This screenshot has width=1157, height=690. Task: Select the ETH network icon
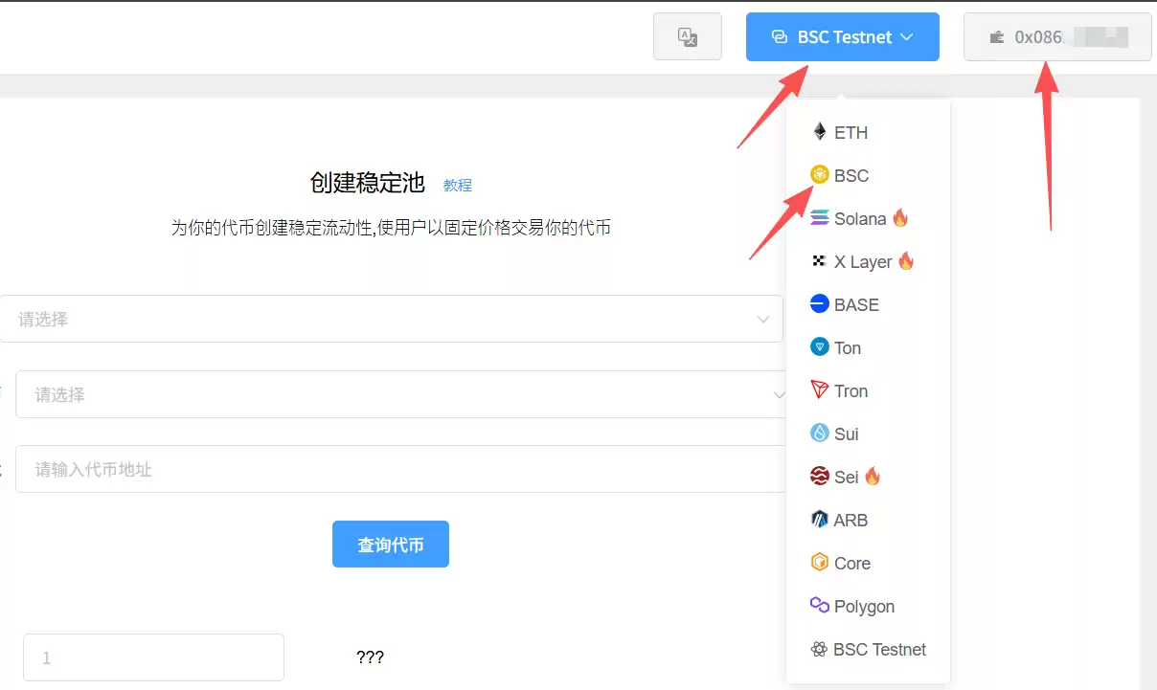(820, 131)
